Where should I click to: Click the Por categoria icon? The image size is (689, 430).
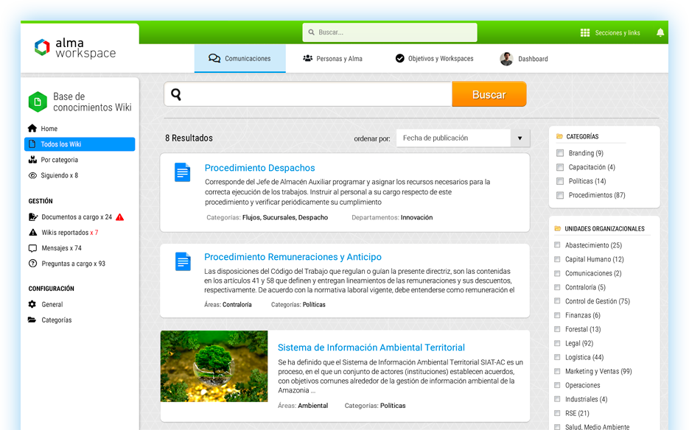point(32,160)
